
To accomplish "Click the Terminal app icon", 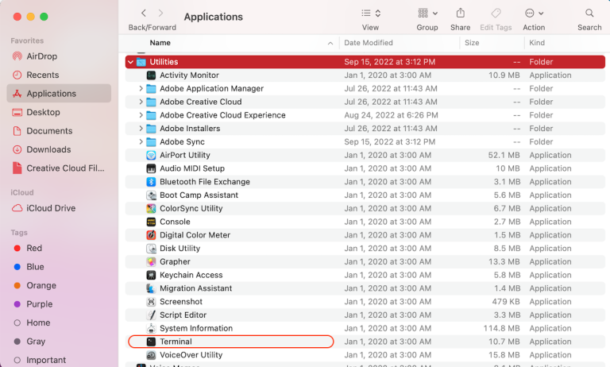I will 151,342.
